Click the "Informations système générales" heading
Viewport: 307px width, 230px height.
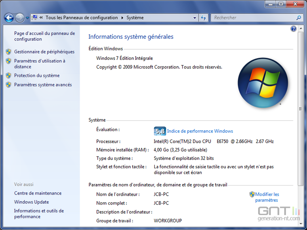(x=131, y=37)
